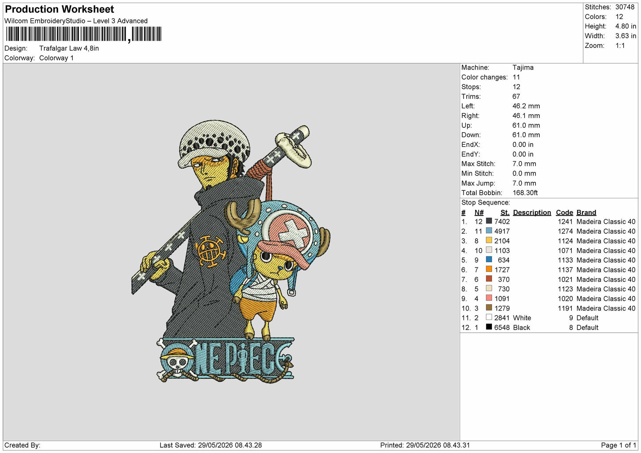Click the 'Description' column header
The height and width of the screenshot is (453, 641).
tap(532, 213)
